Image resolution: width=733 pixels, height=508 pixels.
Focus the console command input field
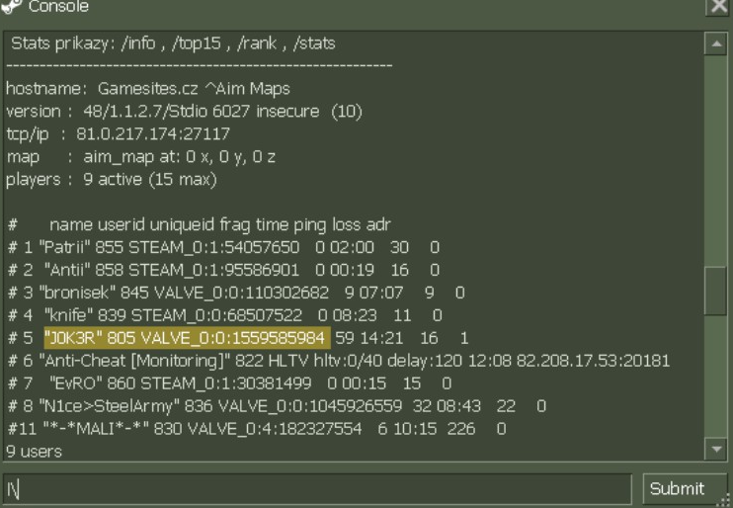tap(318, 488)
